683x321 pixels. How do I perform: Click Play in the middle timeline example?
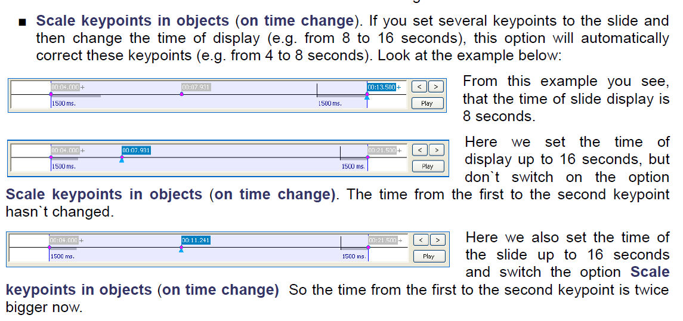428,166
